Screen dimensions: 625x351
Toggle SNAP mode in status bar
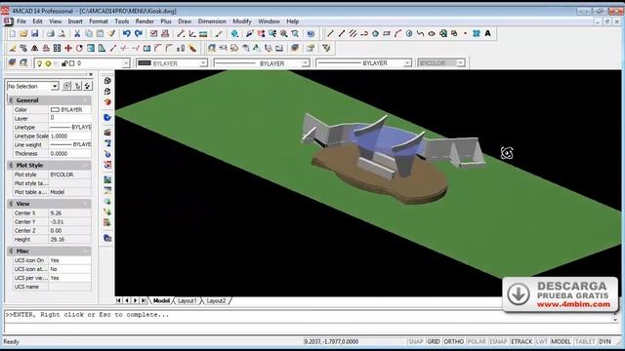pyautogui.click(x=416, y=341)
